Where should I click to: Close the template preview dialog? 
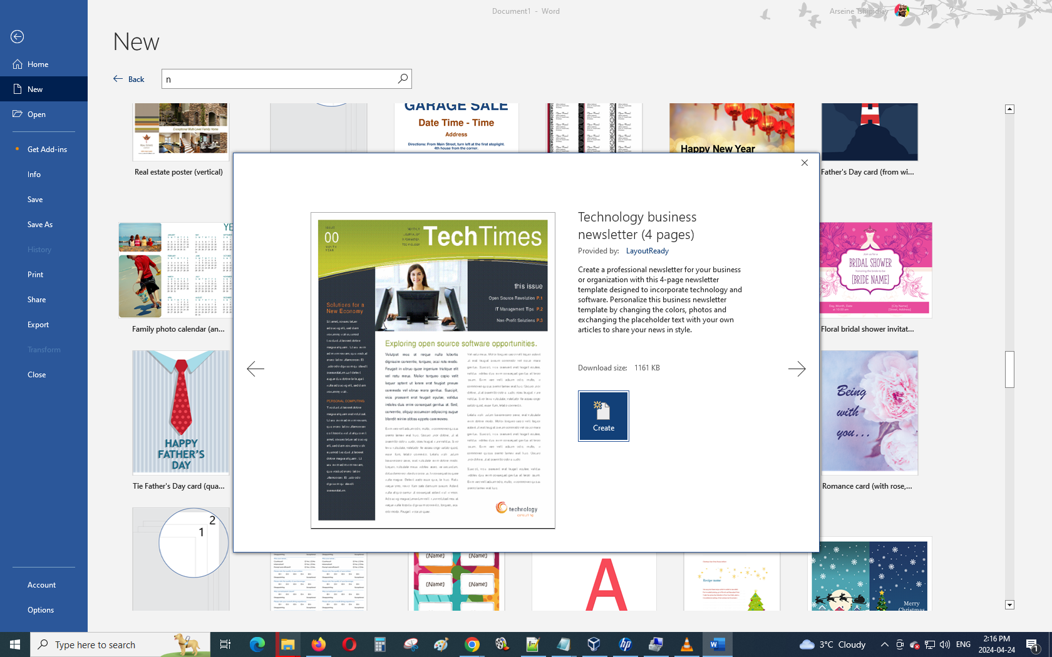click(805, 163)
